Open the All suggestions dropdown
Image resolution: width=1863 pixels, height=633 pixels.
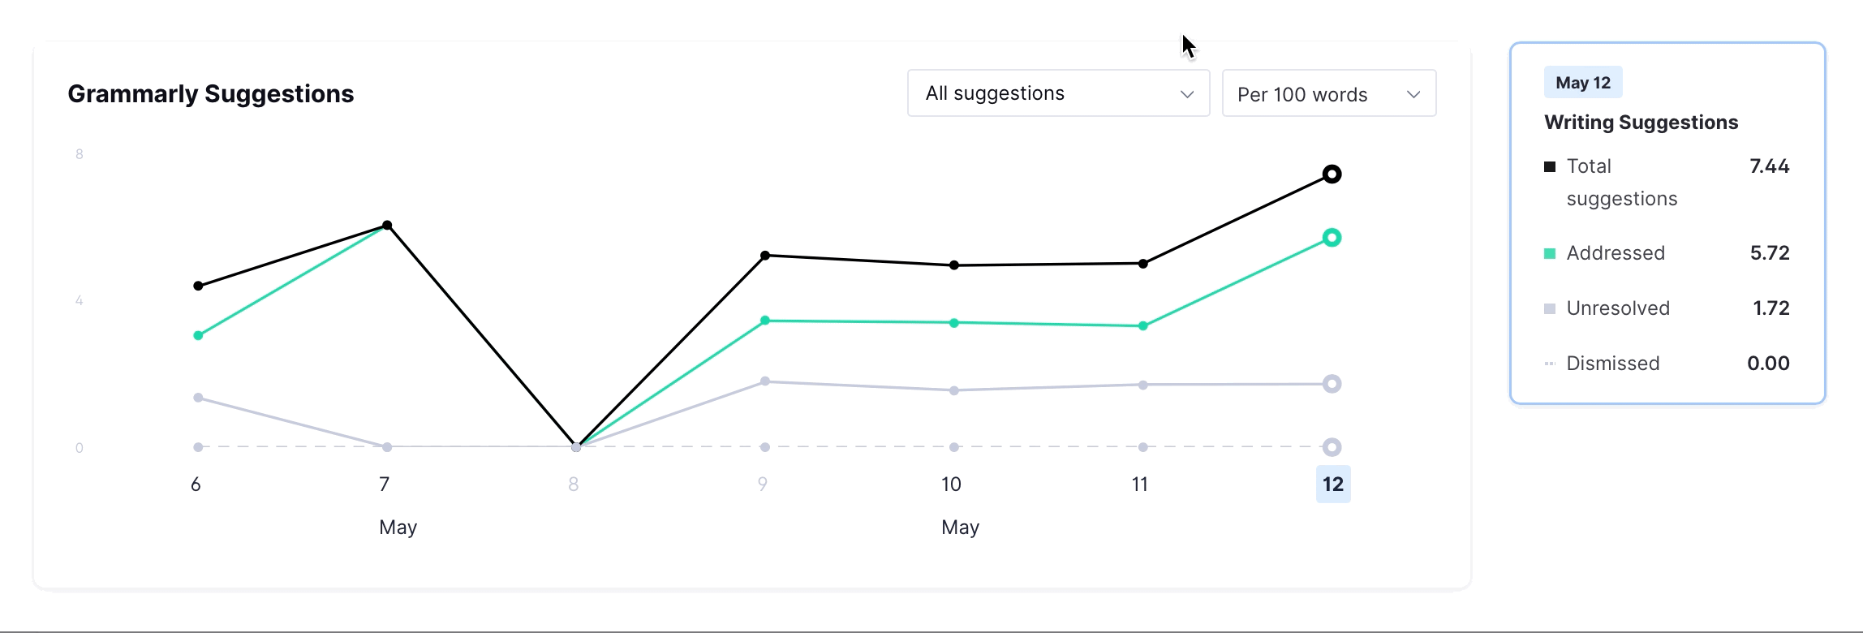1057,93
